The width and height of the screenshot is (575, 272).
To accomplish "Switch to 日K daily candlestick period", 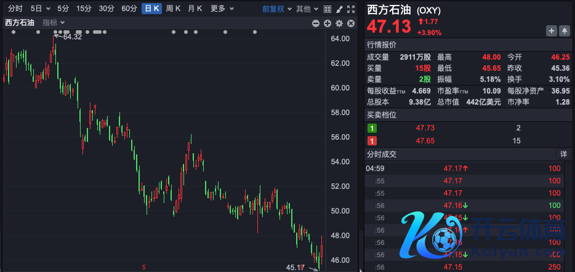I will (x=151, y=9).
